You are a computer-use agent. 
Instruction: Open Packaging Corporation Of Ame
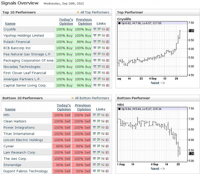pos(28,60)
